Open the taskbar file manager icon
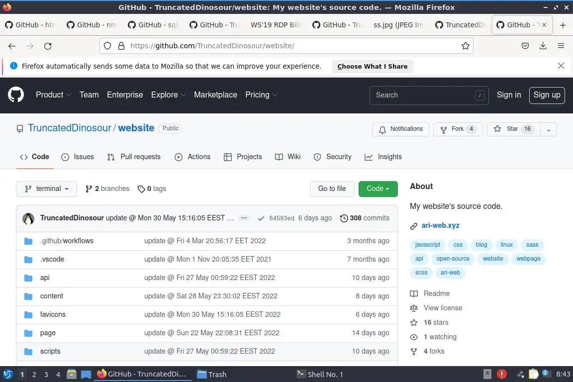Viewport: 573px width, 382px height. point(72,374)
